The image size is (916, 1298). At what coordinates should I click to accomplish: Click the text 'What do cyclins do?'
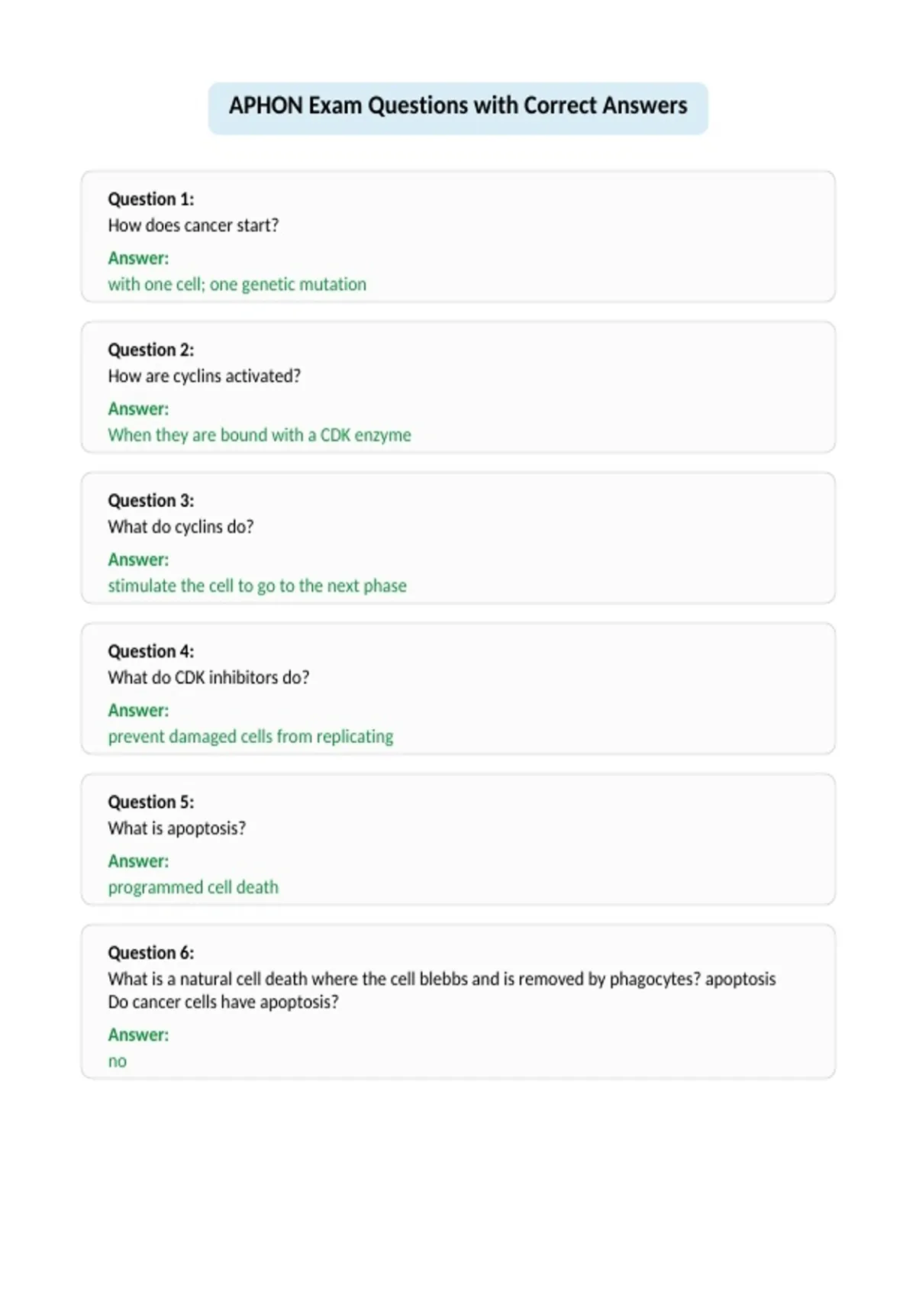[181, 527]
